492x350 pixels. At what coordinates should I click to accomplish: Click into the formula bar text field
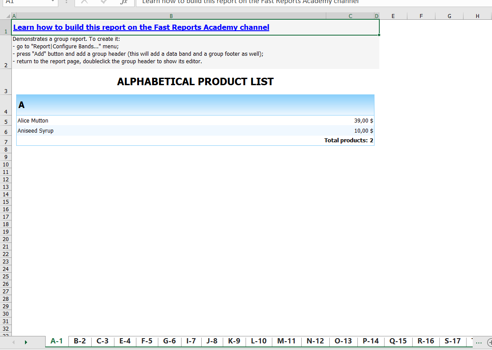(x=307, y=2)
